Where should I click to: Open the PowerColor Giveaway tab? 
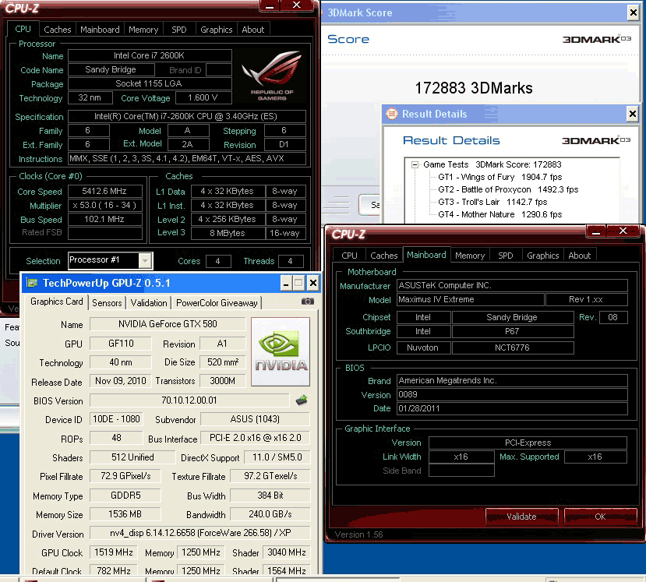(217, 302)
